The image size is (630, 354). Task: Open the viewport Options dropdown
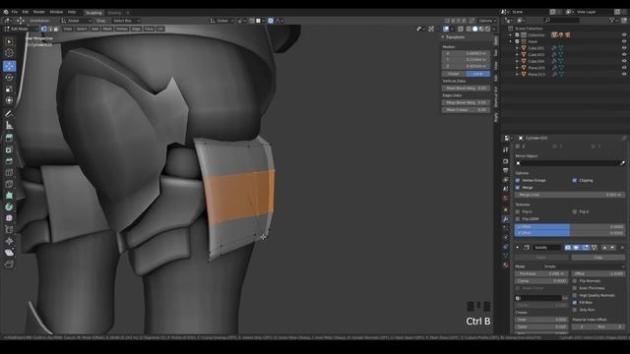pyautogui.click(x=487, y=21)
